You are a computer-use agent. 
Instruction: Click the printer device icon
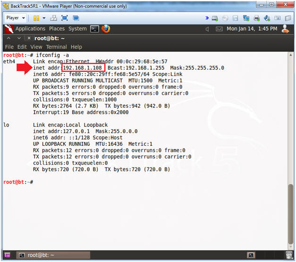coord(256,18)
